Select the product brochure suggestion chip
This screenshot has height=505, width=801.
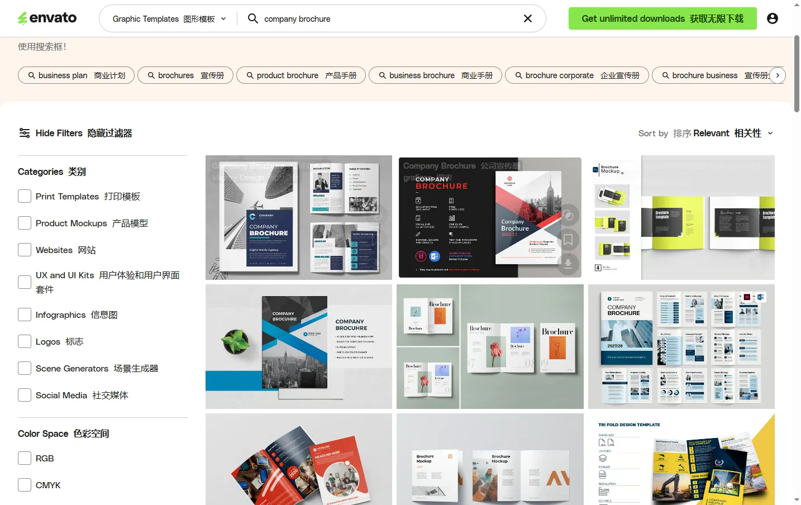[301, 75]
